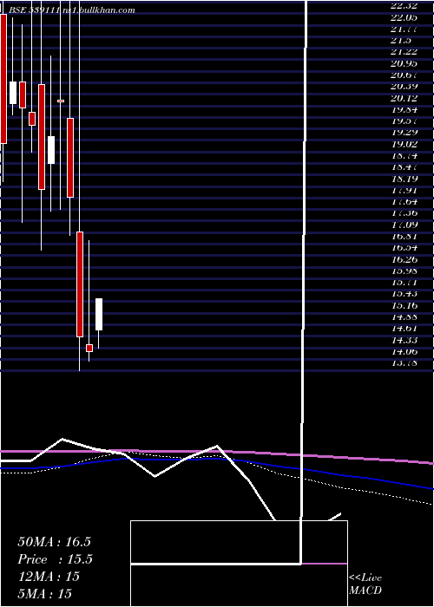
Task: Click the BSE 539111 ns1.bullkhan.com chart title
Action: click(x=72, y=10)
